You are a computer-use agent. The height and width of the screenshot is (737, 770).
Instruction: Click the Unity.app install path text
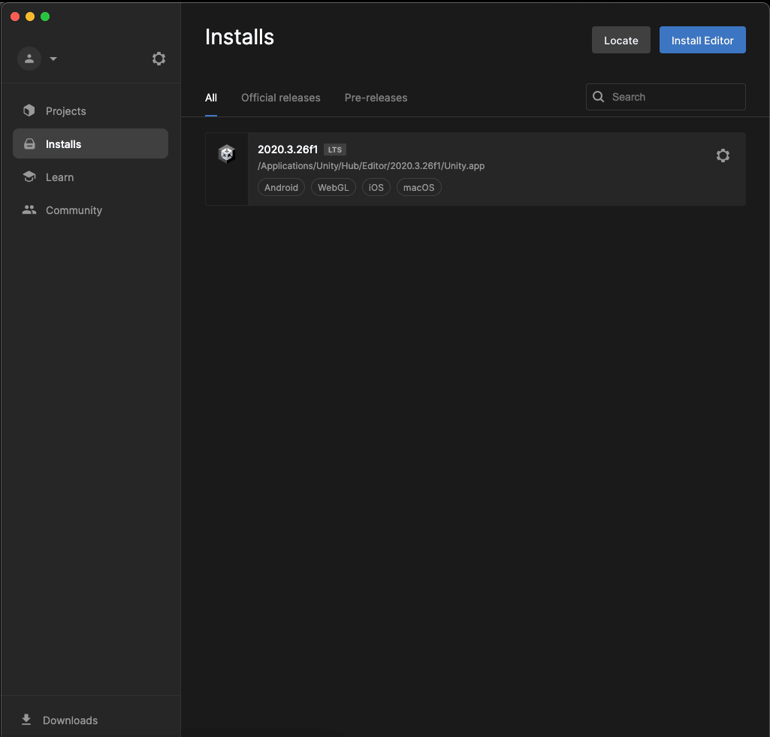(x=371, y=166)
